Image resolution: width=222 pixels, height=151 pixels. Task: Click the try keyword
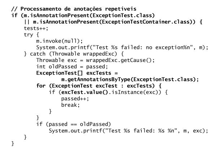point(29,35)
